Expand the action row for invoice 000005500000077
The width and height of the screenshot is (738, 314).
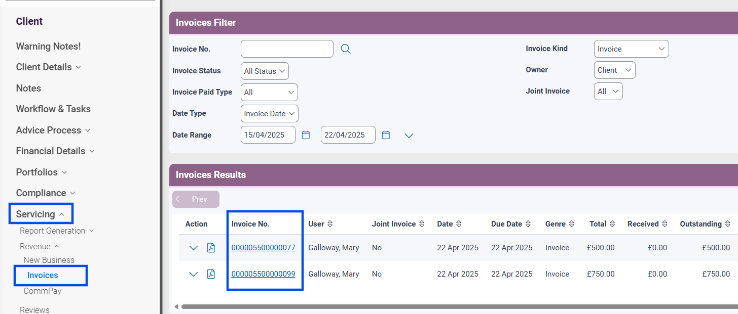tap(193, 248)
